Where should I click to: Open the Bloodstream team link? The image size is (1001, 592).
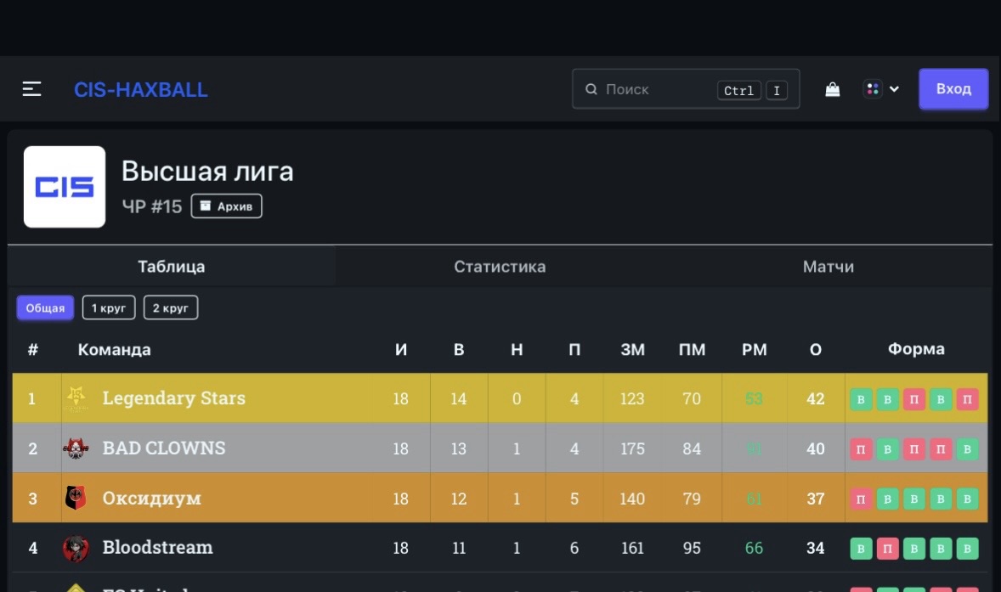click(157, 548)
